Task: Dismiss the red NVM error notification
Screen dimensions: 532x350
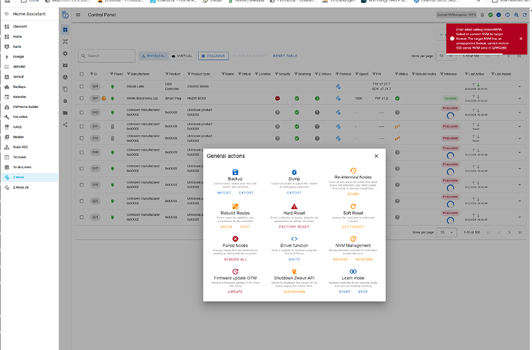Action: pos(520,39)
